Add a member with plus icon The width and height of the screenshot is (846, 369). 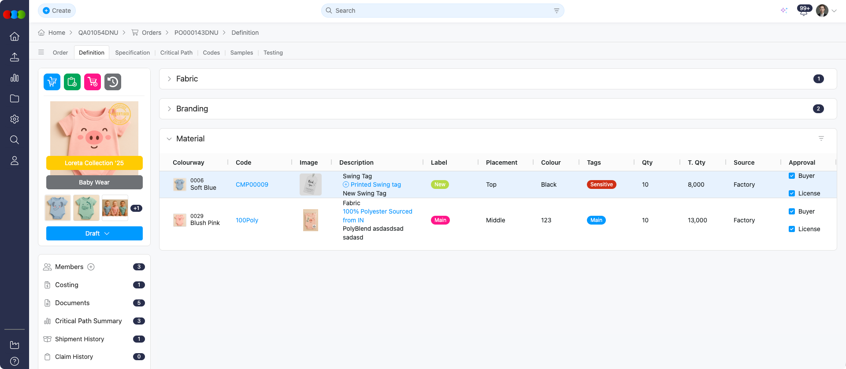pyautogui.click(x=91, y=267)
